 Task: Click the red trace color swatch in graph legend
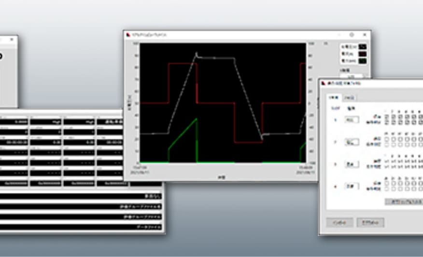point(362,54)
